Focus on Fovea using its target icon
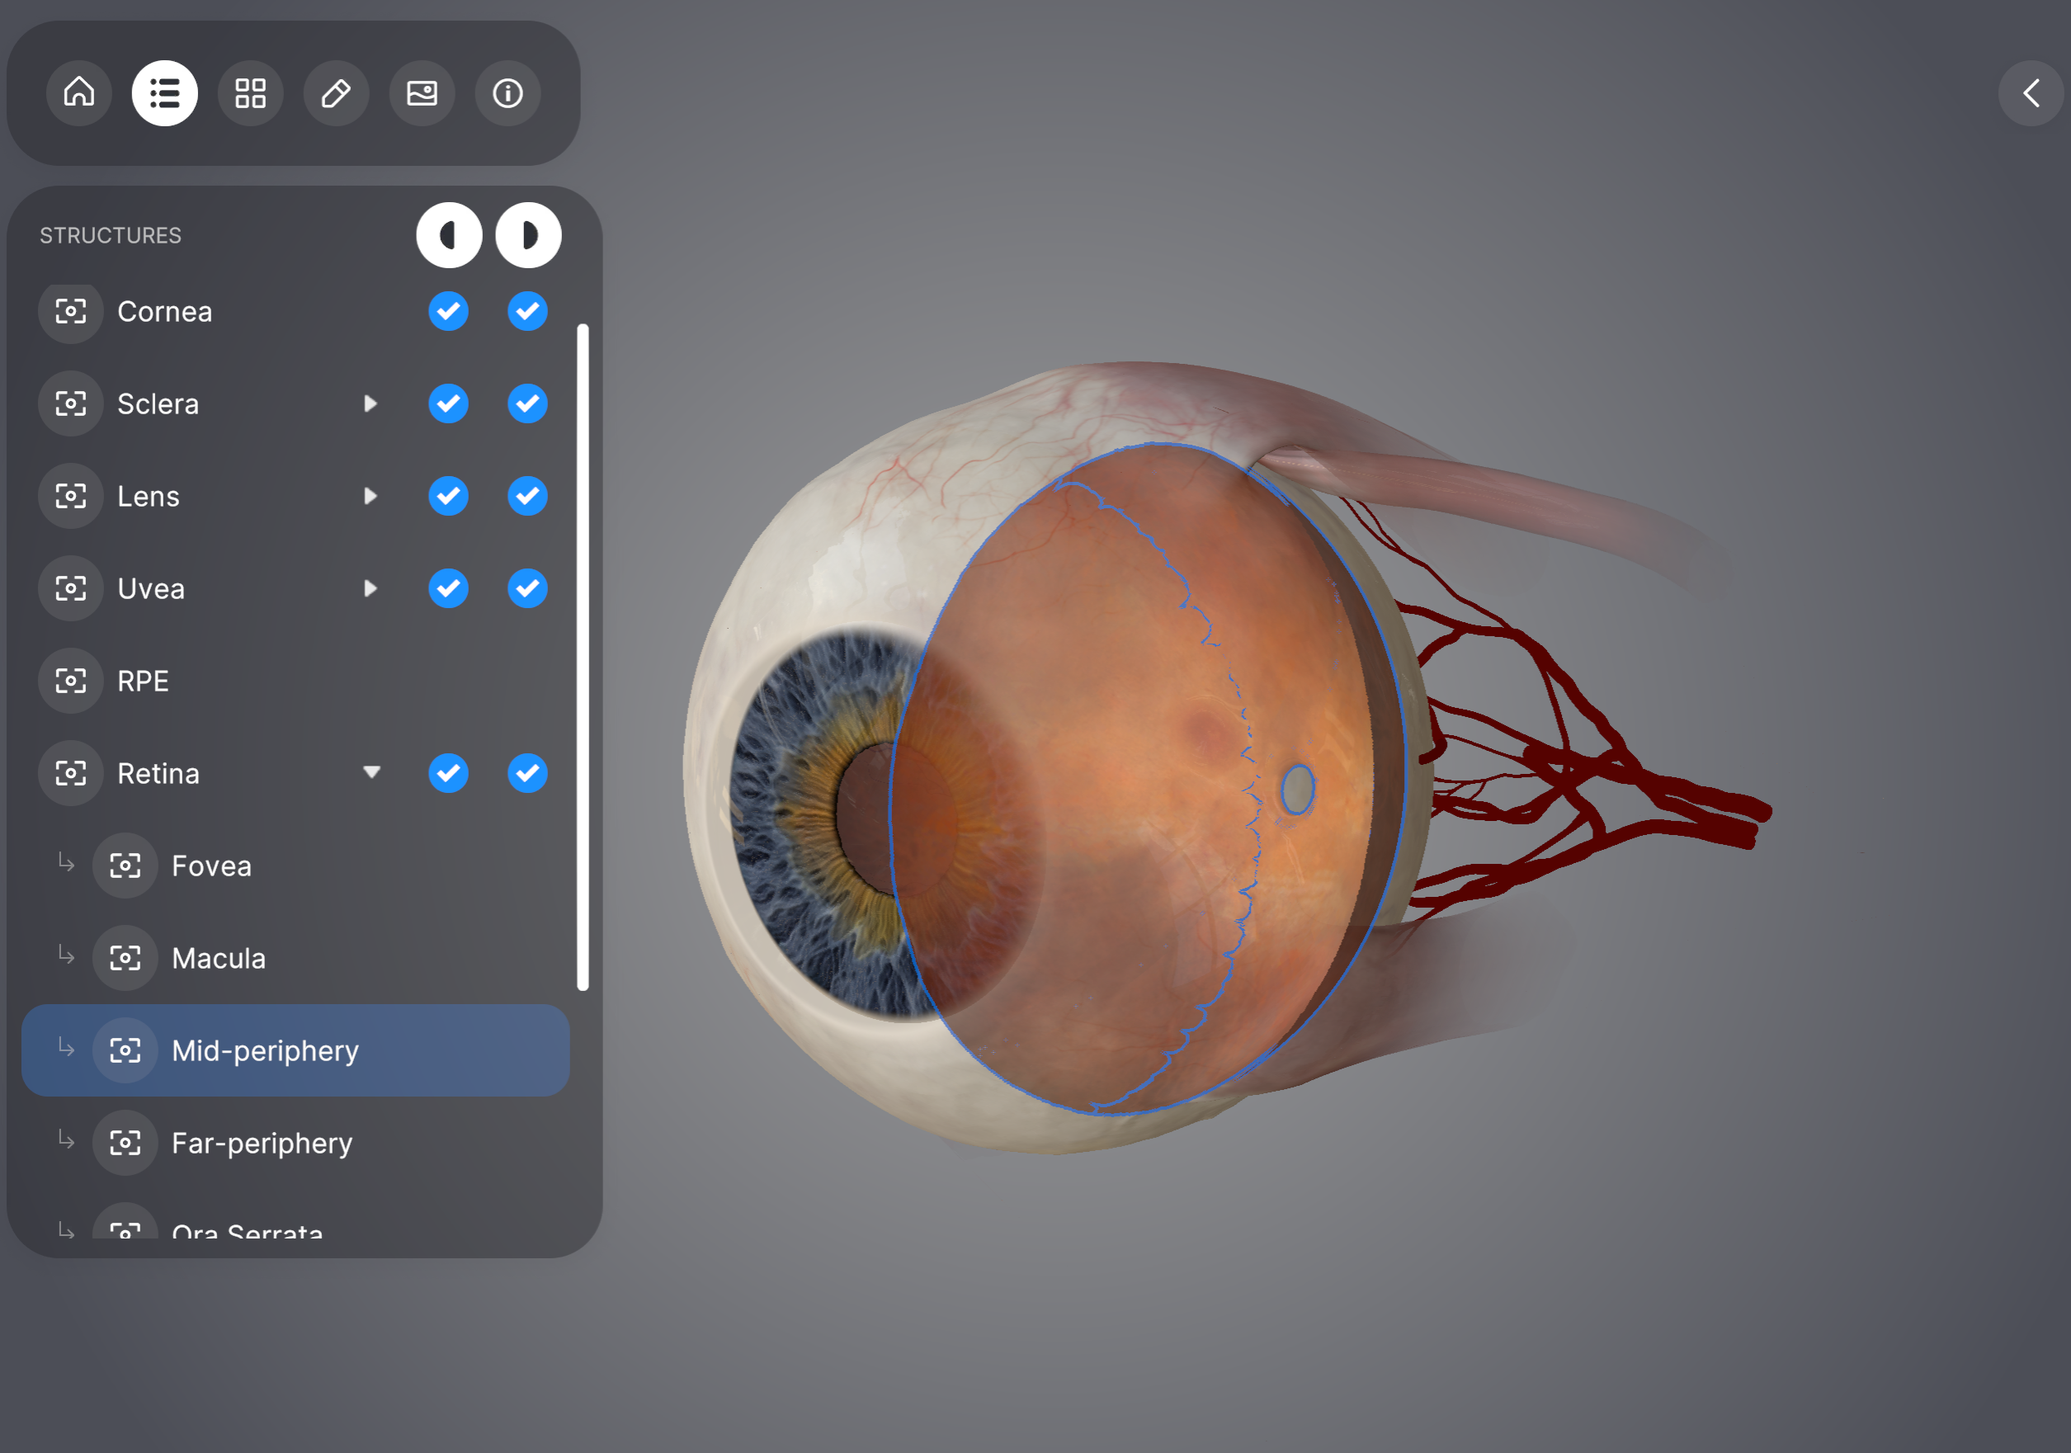 click(x=125, y=866)
